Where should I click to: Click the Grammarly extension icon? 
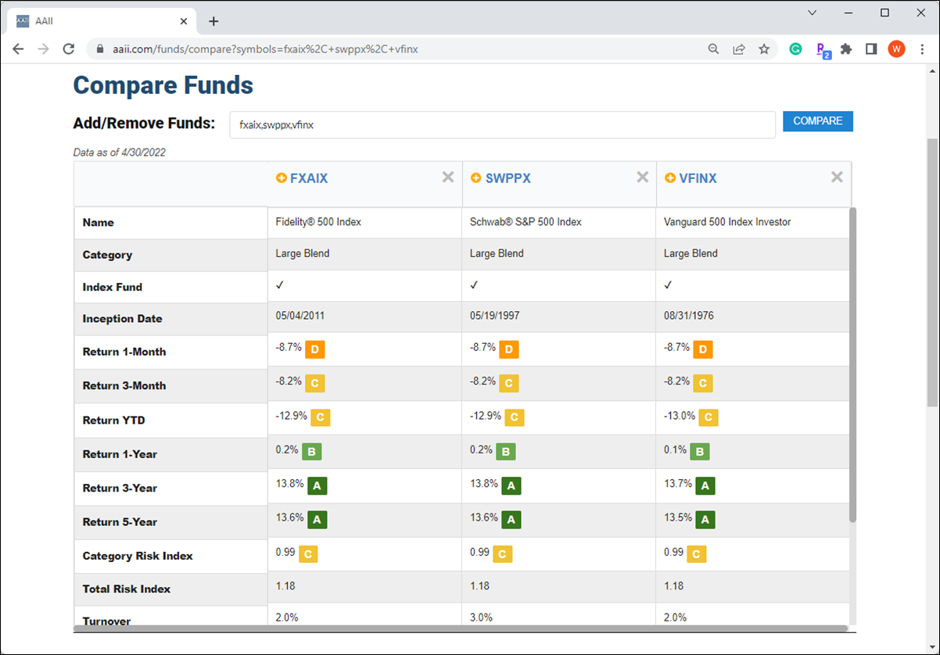coord(796,49)
